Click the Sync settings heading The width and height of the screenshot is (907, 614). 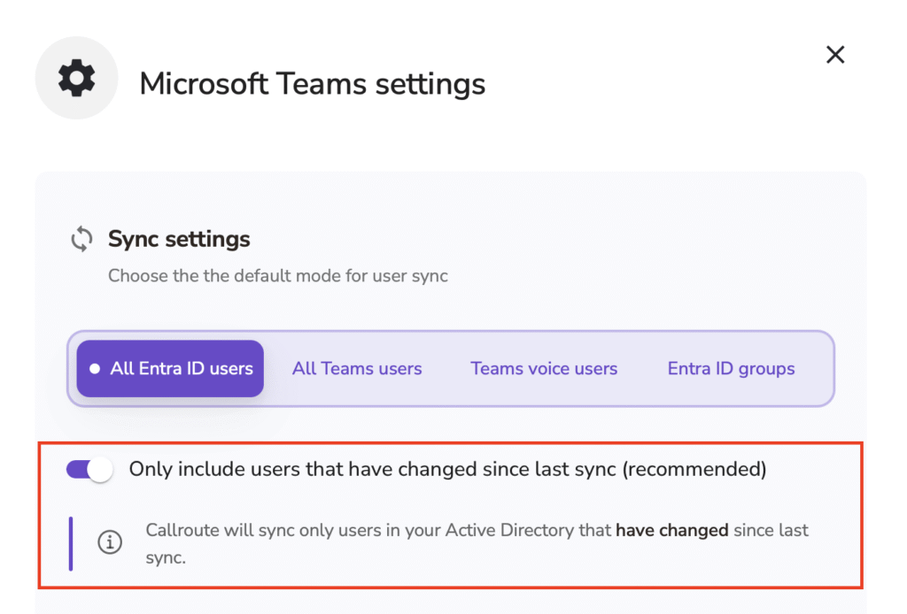click(179, 239)
